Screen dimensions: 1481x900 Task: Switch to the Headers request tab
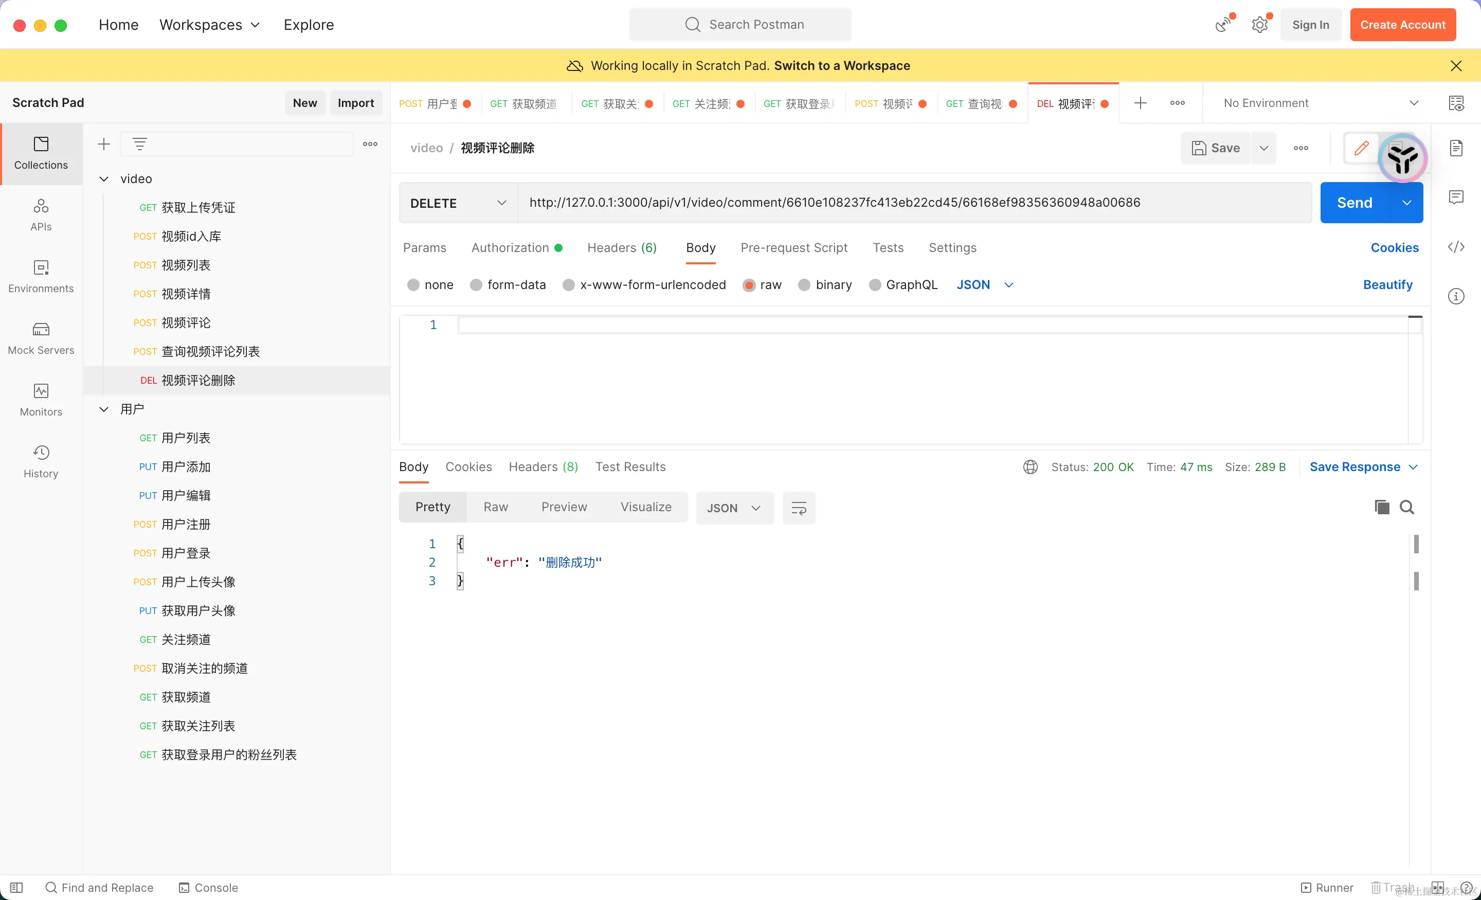point(622,248)
